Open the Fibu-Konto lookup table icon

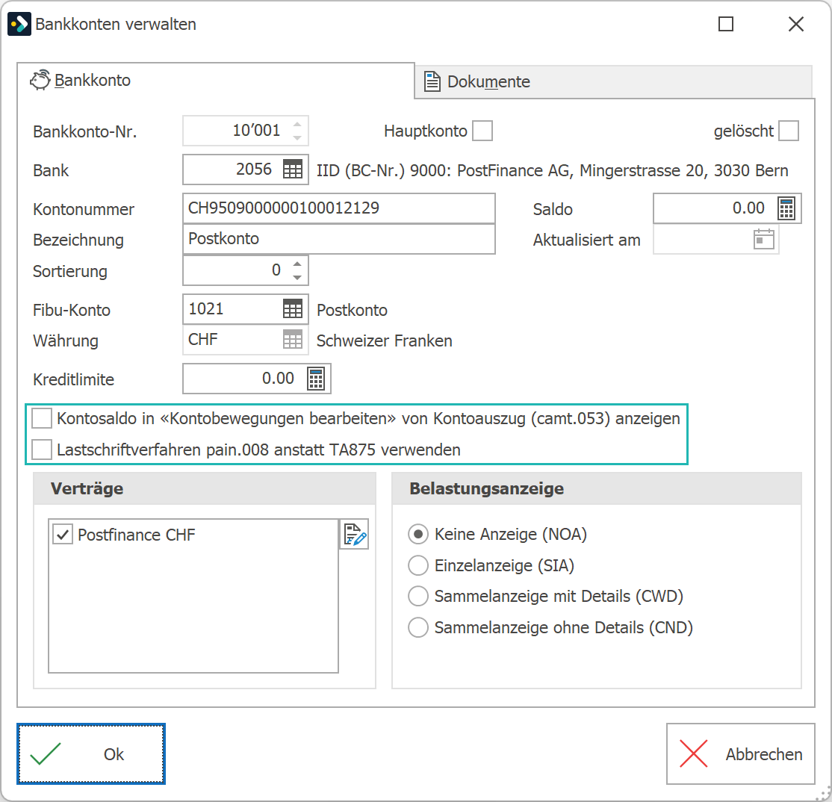[x=292, y=308]
